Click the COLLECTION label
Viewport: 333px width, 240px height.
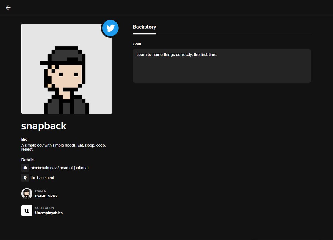coord(44,208)
